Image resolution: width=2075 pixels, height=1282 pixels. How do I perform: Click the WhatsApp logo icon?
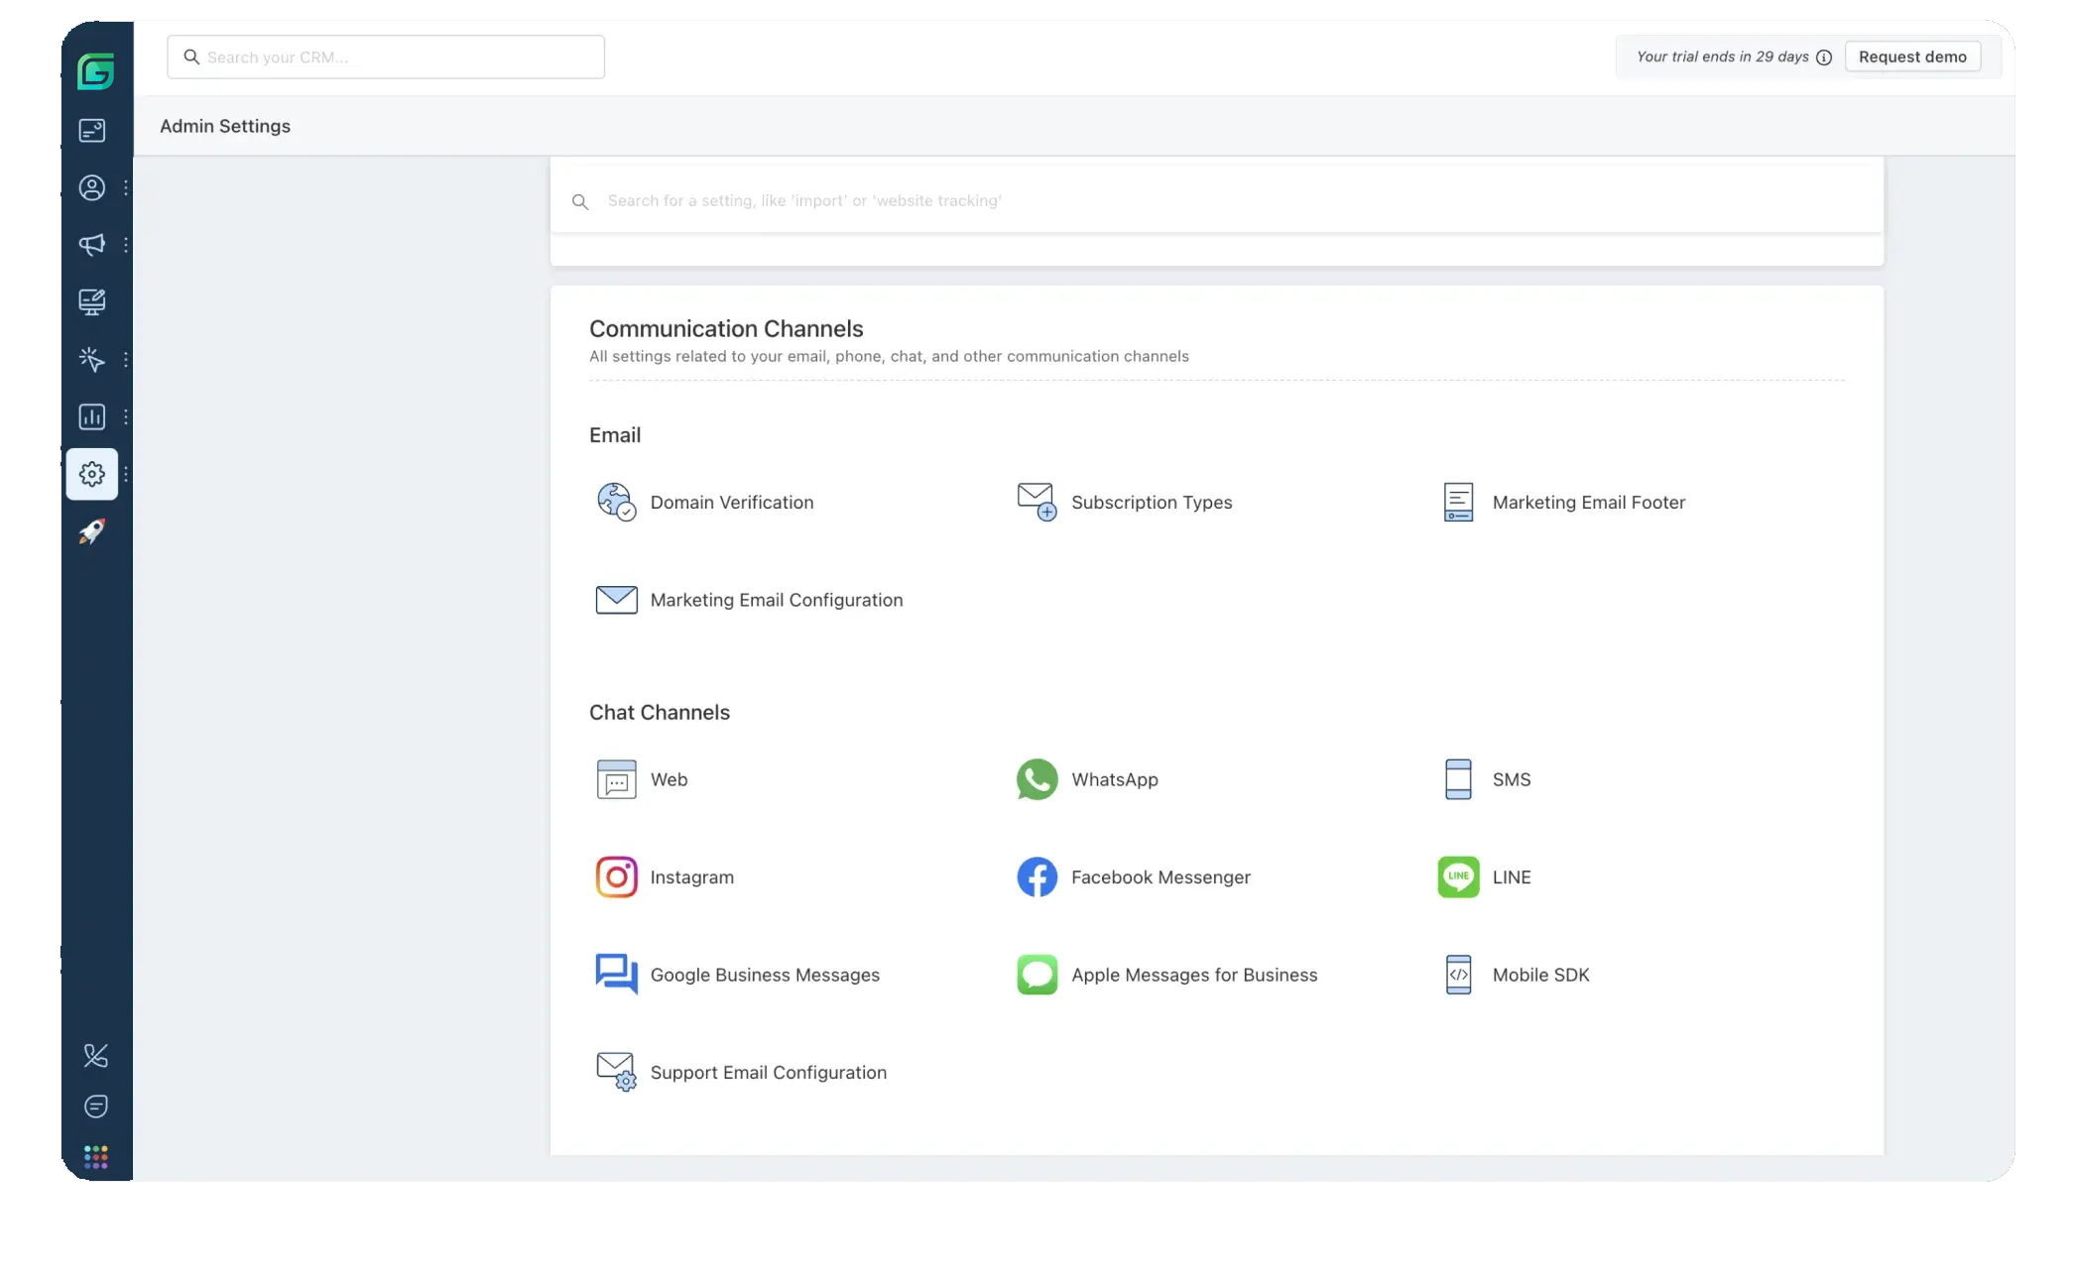1037,779
